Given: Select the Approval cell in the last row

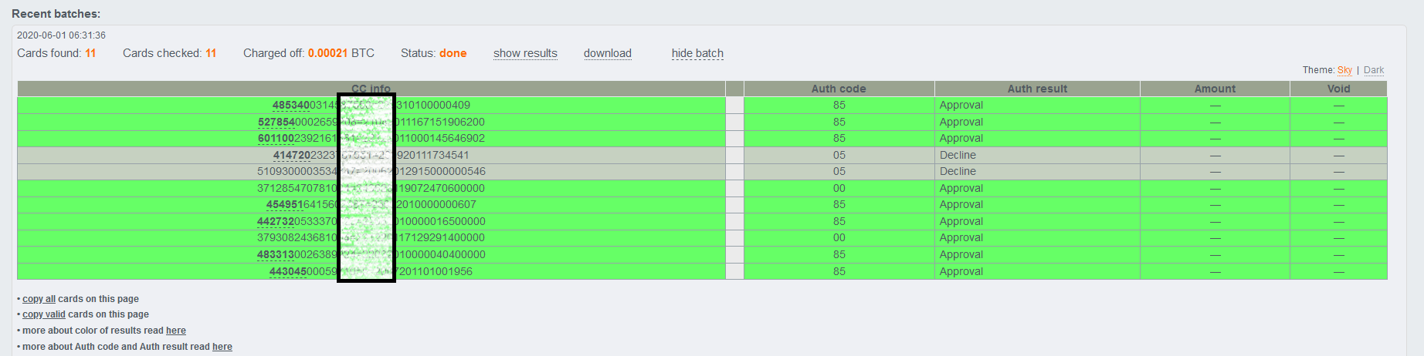Looking at the screenshot, I should [1037, 271].
